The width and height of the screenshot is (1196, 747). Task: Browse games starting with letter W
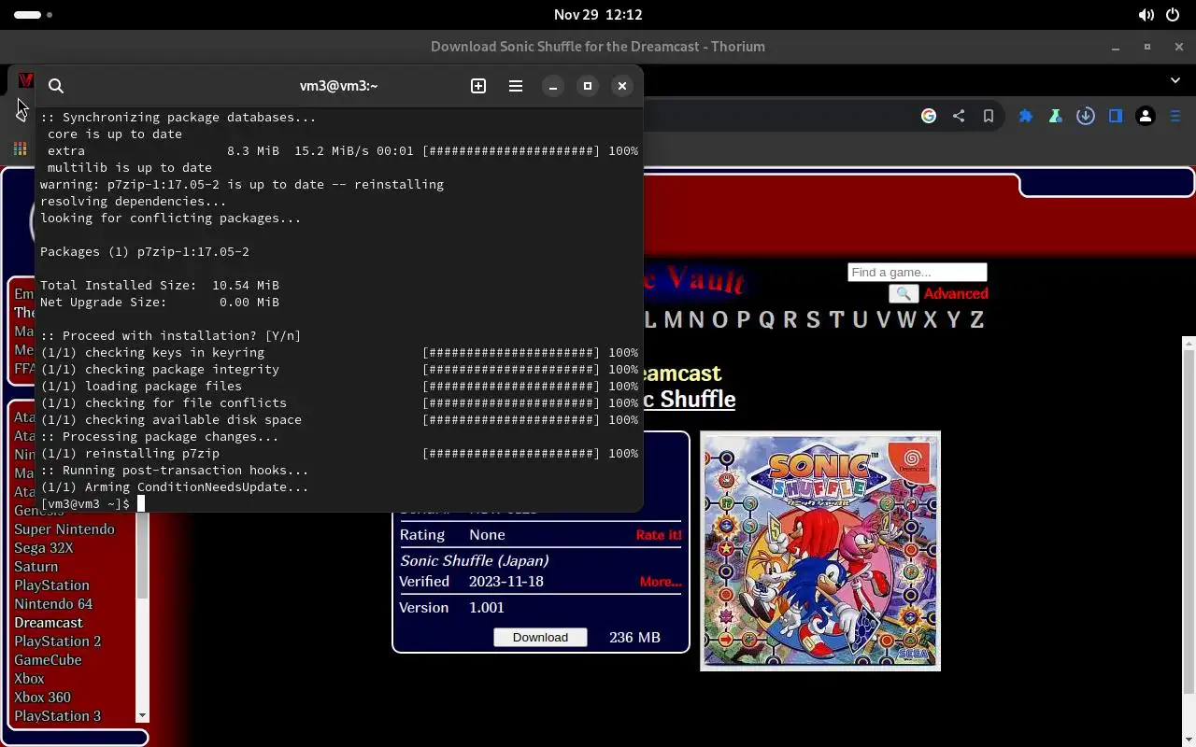tap(906, 320)
